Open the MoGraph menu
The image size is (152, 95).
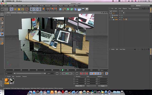(x=48, y=6)
